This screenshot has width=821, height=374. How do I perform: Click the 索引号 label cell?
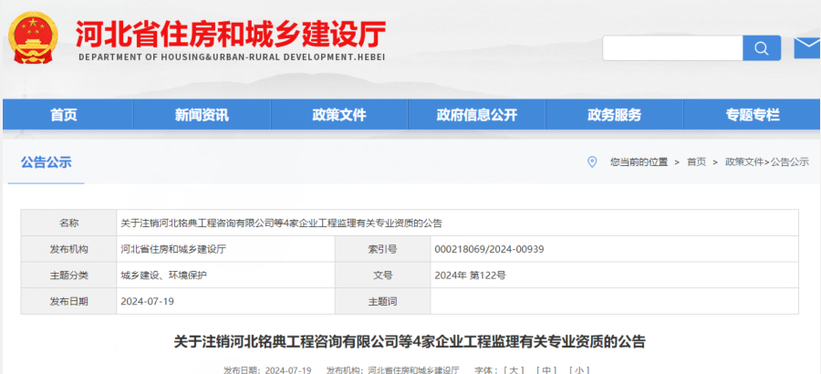[x=383, y=249]
